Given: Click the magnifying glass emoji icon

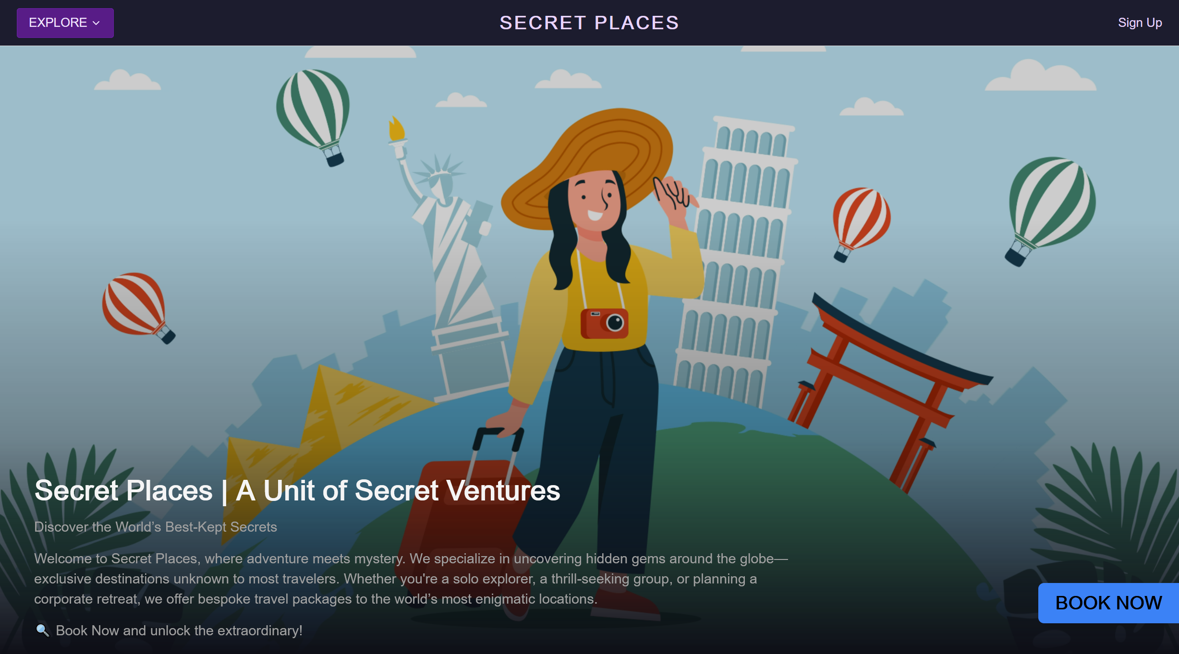Looking at the screenshot, I should pyautogui.click(x=43, y=630).
